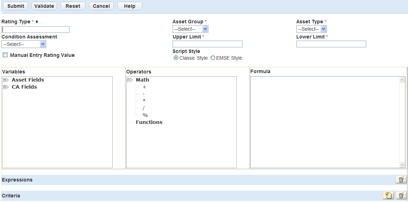Select the multiply operator

144,101
